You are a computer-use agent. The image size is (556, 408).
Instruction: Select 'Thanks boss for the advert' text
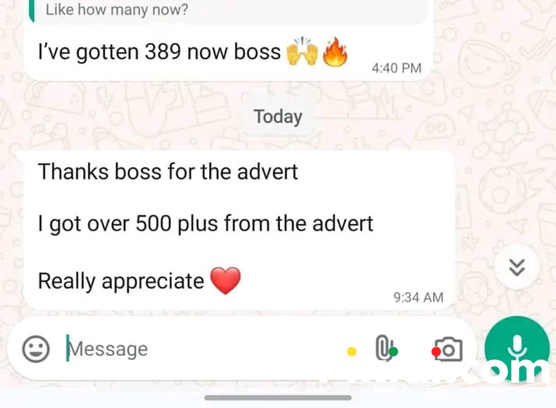[x=168, y=172]
